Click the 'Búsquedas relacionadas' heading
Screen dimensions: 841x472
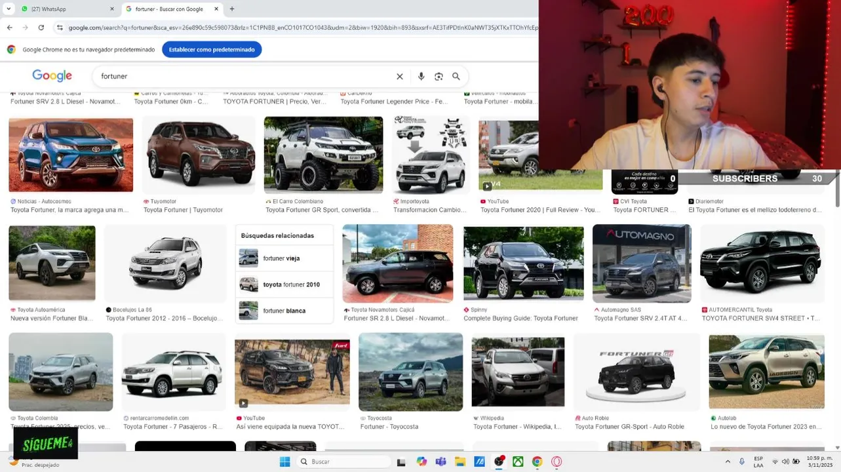coord(277,235)
